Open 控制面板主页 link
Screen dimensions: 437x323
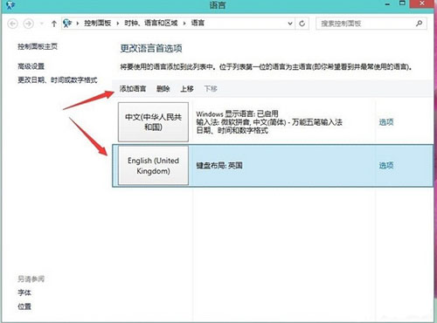38,46
